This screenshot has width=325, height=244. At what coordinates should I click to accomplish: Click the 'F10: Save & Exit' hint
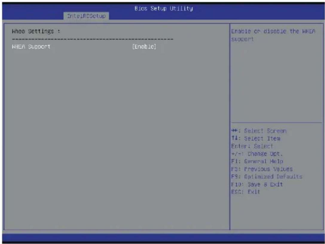pyautogui.click(x=257, y=184)
